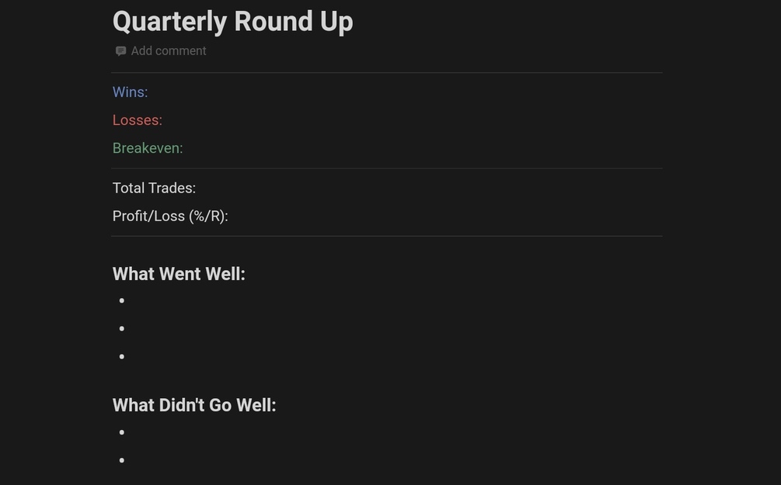The image size is (781, 485).
Task: Click the empty space after Total Trades: label
Action: pyautogui.click(x=429, y=188)
